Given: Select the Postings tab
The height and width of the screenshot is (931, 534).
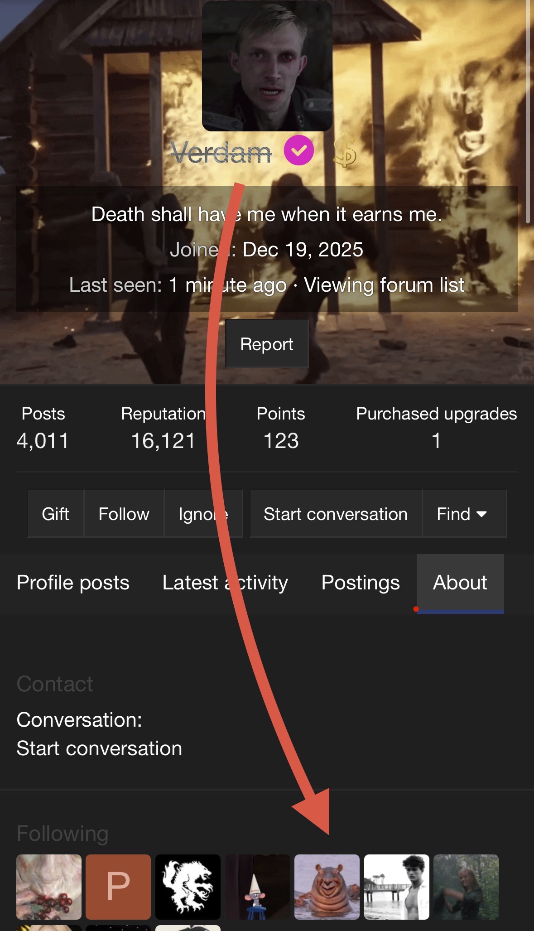Looking at the screenshot, I should (361, 583).
